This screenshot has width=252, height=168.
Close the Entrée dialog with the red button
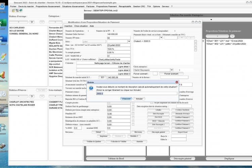coord(177,82)
